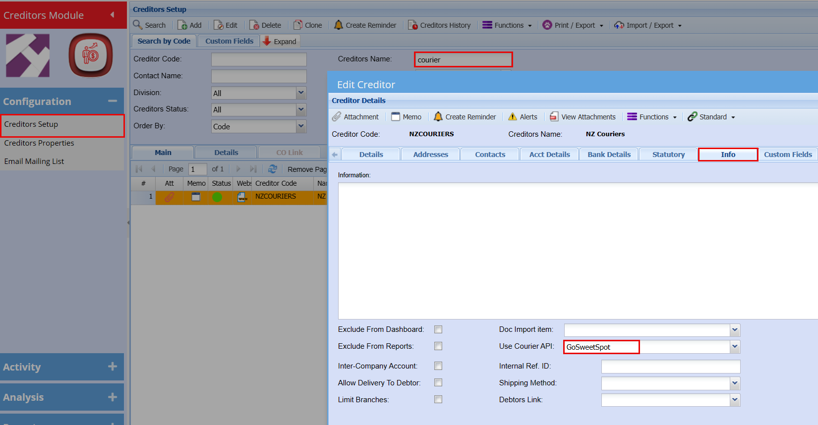The width and height of the screenshot is (818, 425).
Task: Open the Memo toolbar icon
Action: coord(396,117)
